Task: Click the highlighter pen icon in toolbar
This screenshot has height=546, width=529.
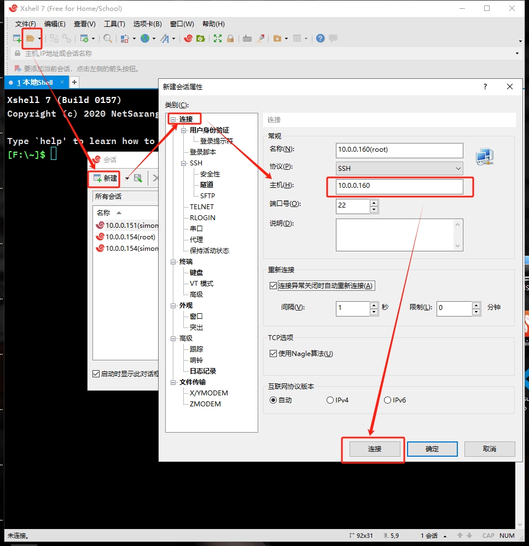Action: (260, 38)
